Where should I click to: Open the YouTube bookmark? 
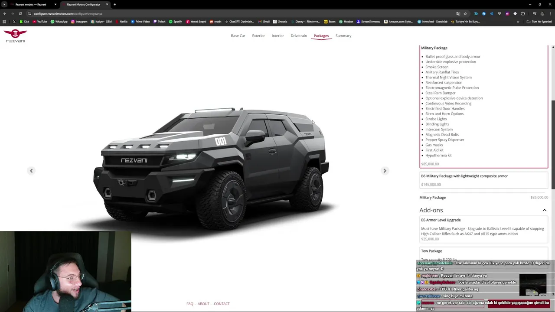click(x=40, y=22)
